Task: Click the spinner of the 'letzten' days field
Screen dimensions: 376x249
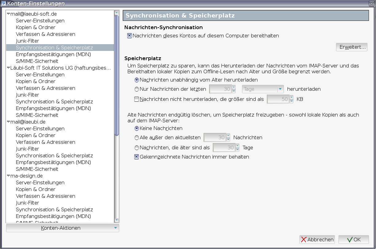Action: (x=233, y=89)
